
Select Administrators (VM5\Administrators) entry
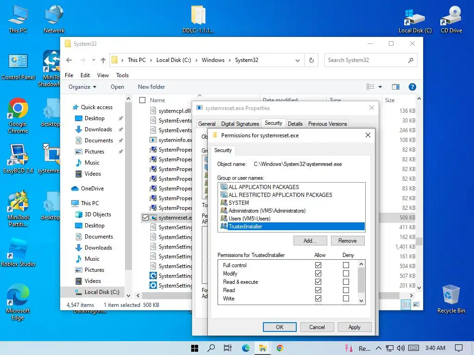click(292, 211)
